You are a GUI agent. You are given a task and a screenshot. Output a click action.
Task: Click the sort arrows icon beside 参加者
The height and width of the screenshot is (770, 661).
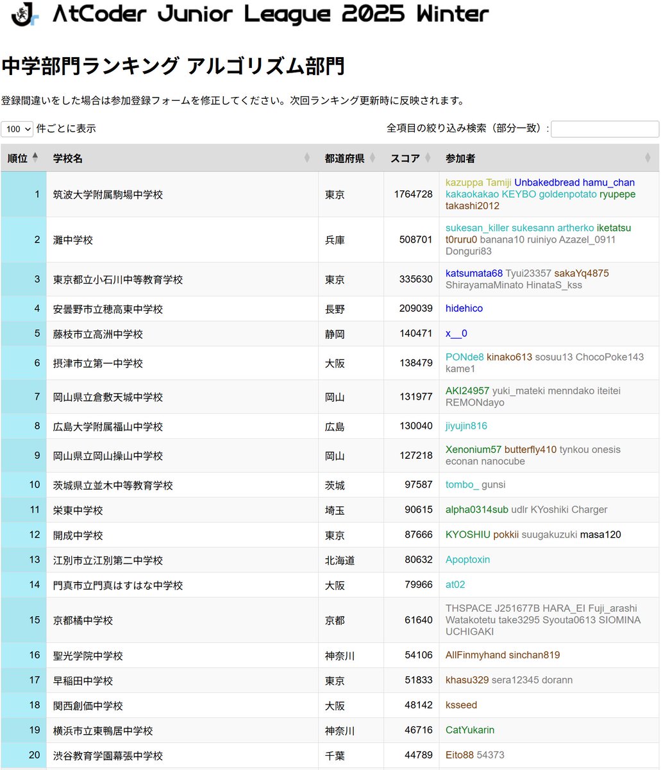[x=647, y=158]
